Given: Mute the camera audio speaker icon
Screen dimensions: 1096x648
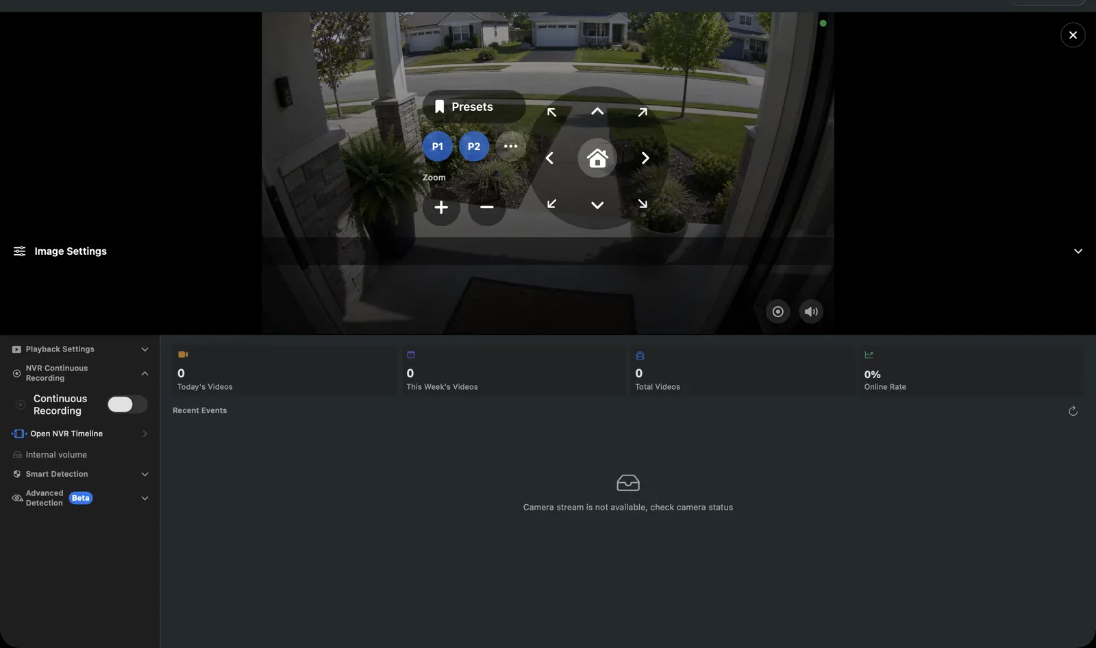Looking at the screenshot, I should (811, 312).
